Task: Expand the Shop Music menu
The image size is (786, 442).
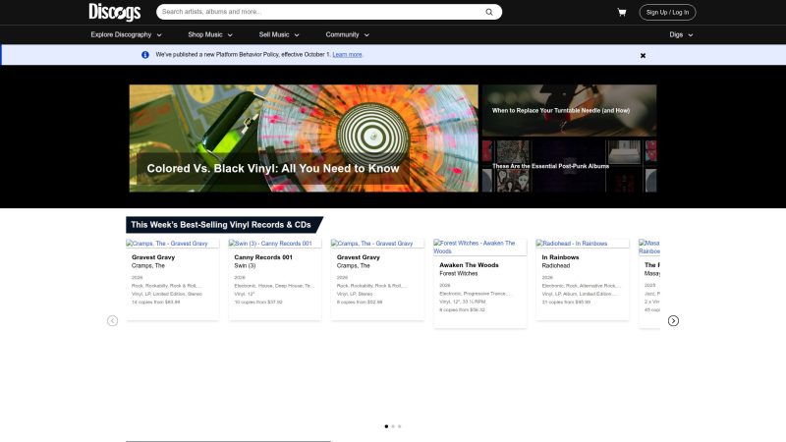Action: [x=210, y=34]
